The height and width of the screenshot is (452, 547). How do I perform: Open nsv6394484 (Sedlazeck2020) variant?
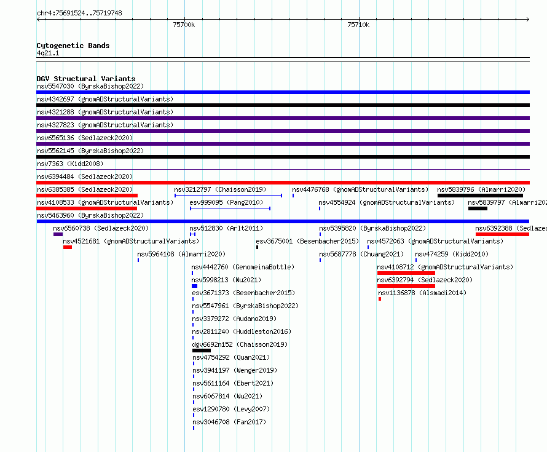[85, 176]
